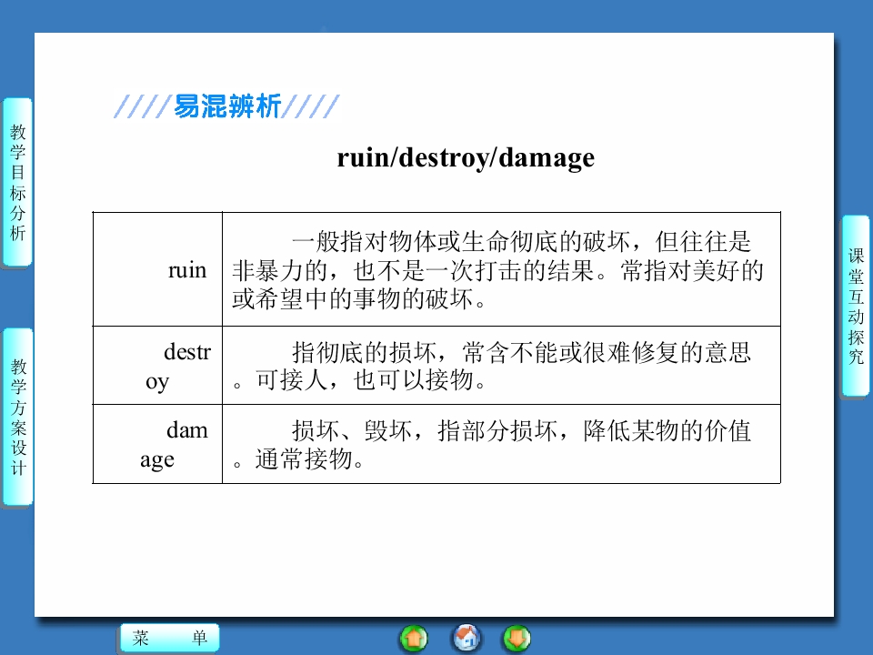The height and width of the screenshot is (655, 873).
Task: Click the word 'damage' in the title
Action: point(547,158)
